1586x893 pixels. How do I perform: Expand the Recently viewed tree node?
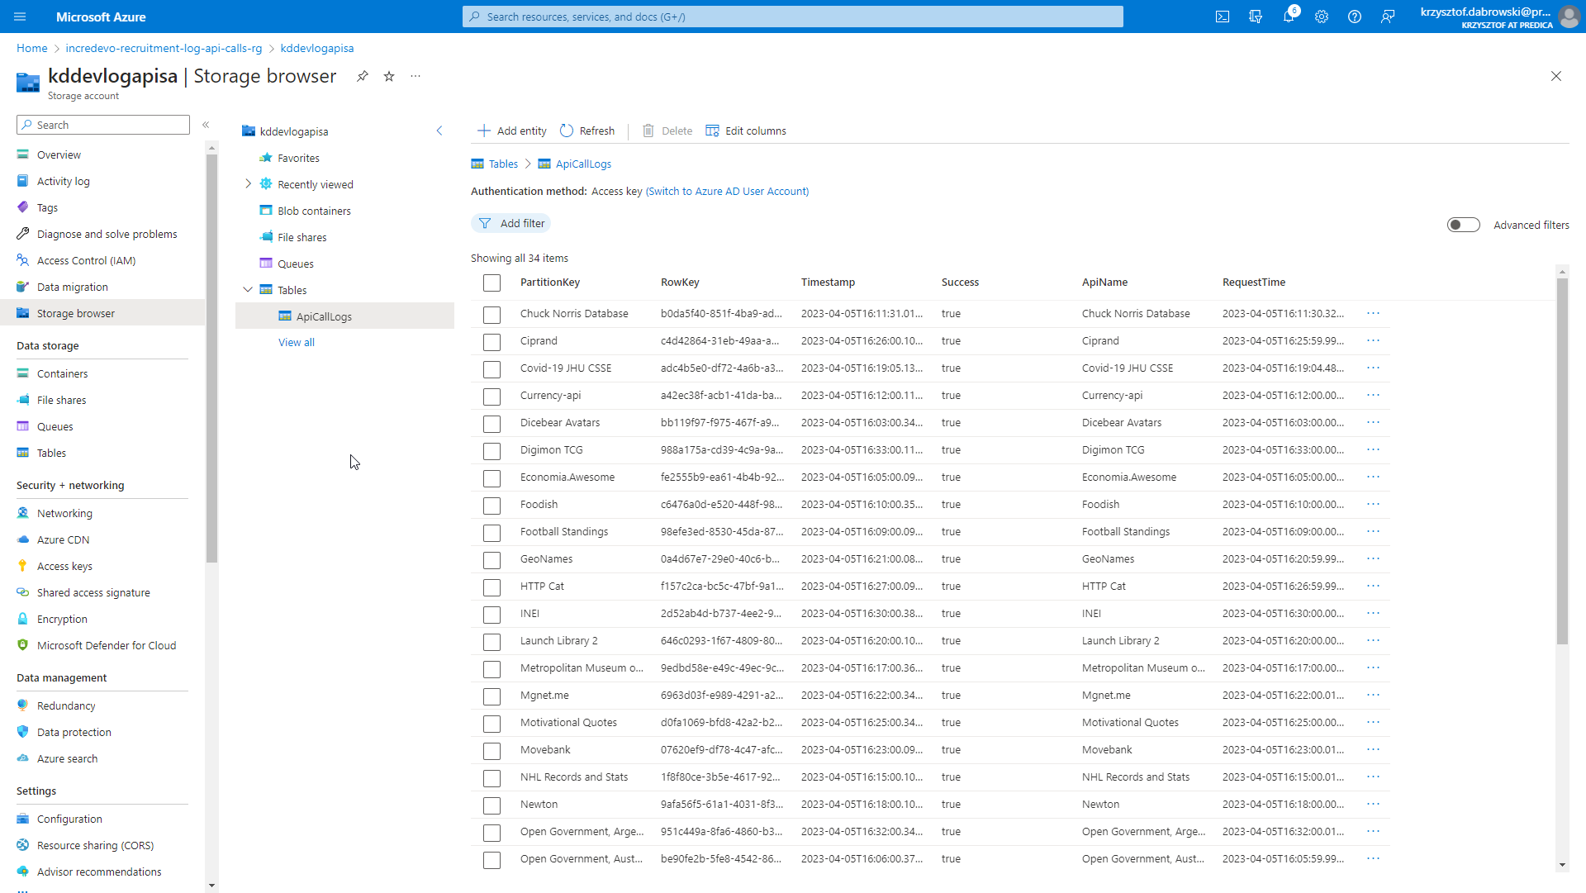248,184
